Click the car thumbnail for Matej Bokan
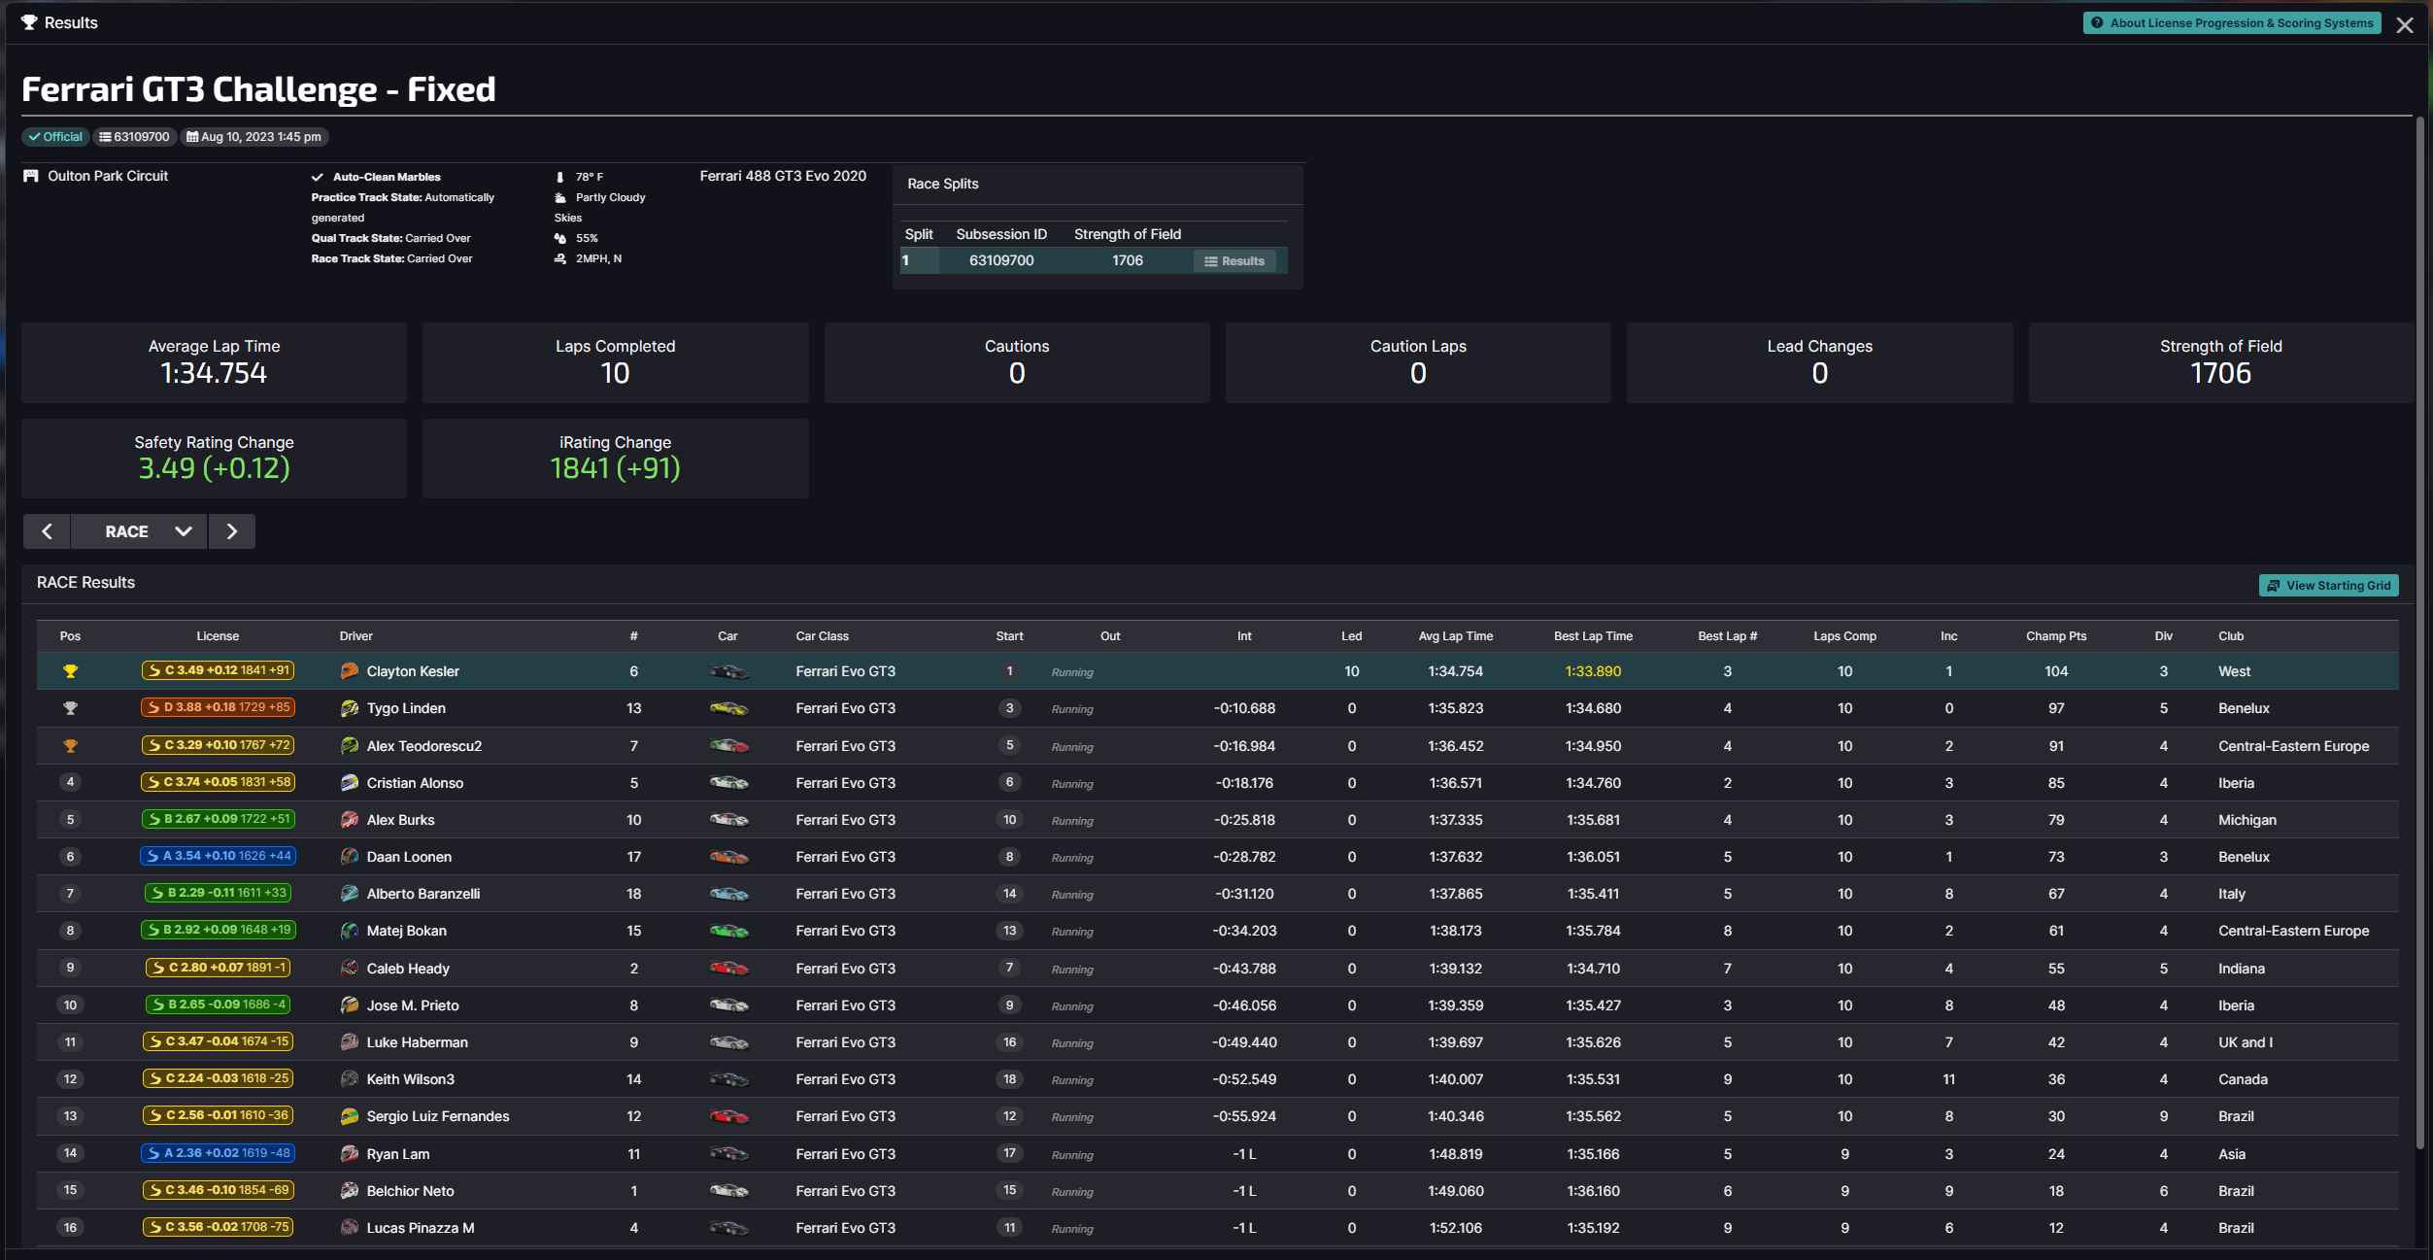The width and height of the screenshot is (2433, 1260). (x=728, y=931)
